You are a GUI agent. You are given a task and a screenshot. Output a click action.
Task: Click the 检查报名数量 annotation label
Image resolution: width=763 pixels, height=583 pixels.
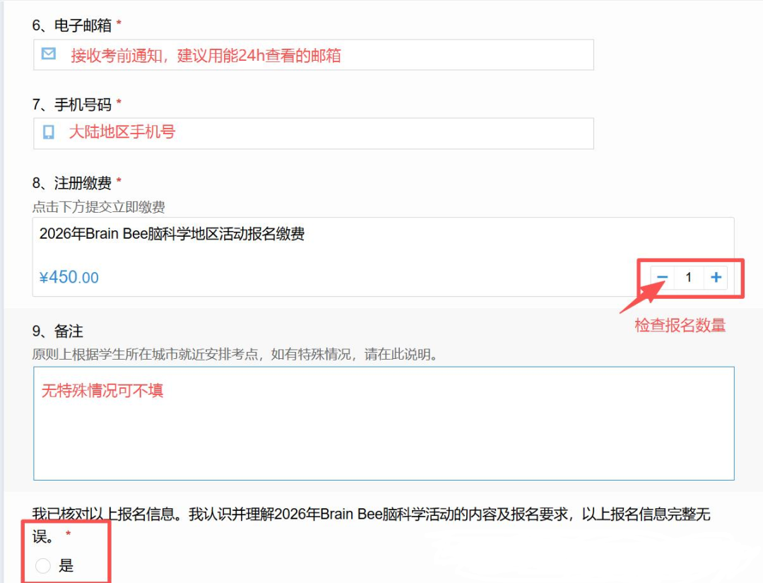tap(679, 324)
